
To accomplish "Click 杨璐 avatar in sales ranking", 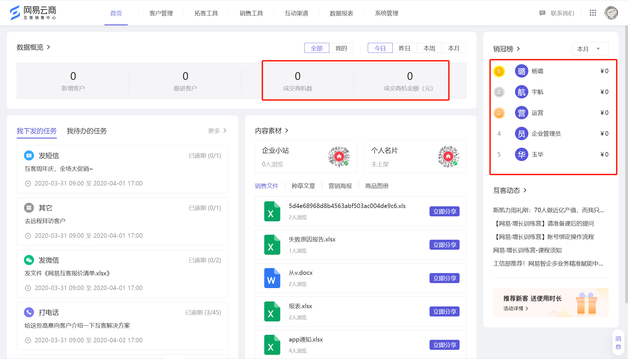I will click(x=522, y=71).
